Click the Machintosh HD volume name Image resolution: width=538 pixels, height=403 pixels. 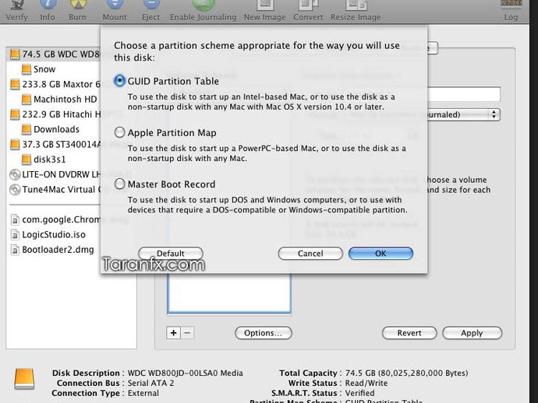(65, 100)
